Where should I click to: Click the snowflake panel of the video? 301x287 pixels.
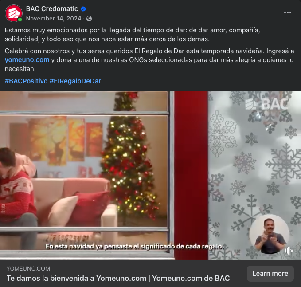254,175
